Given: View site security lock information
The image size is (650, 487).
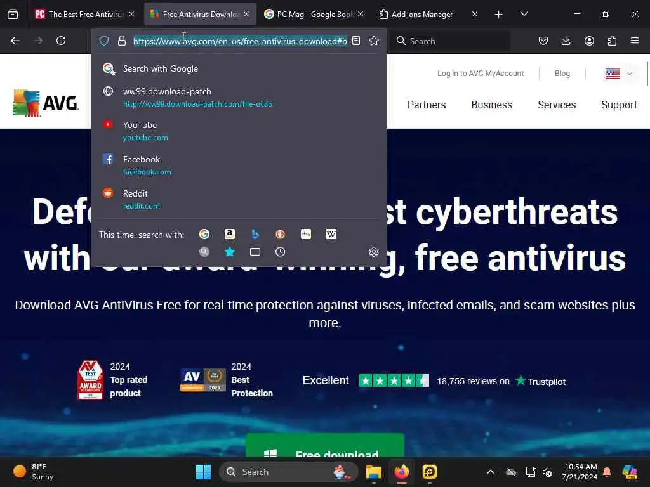Looking at the screenshot, I should point(121,41).
